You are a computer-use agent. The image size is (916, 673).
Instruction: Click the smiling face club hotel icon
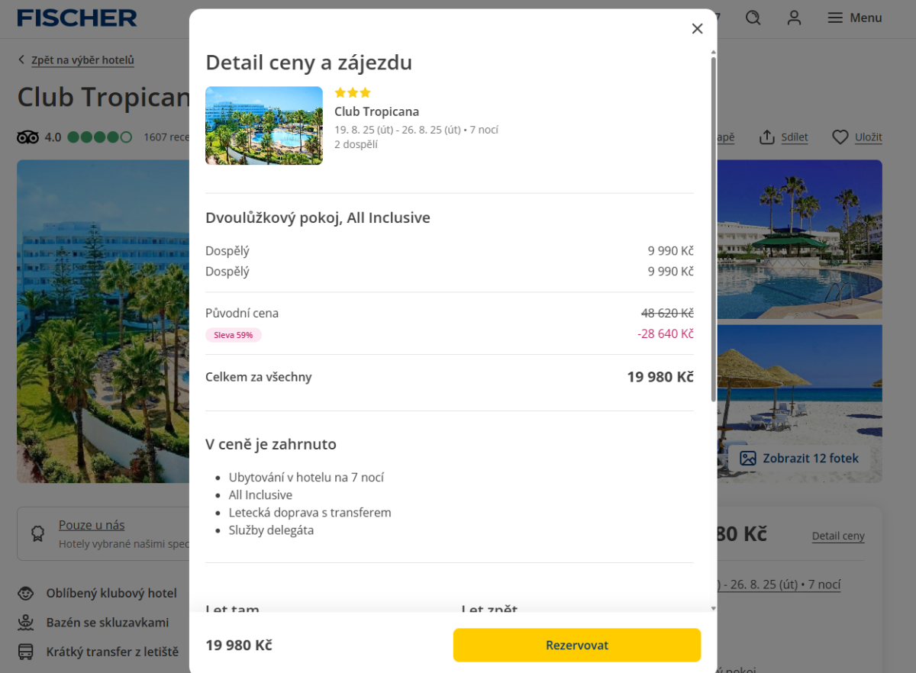26,593
